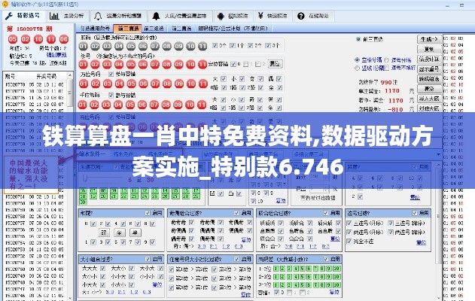Open the bar-chart analysis toolbar item

67,16
